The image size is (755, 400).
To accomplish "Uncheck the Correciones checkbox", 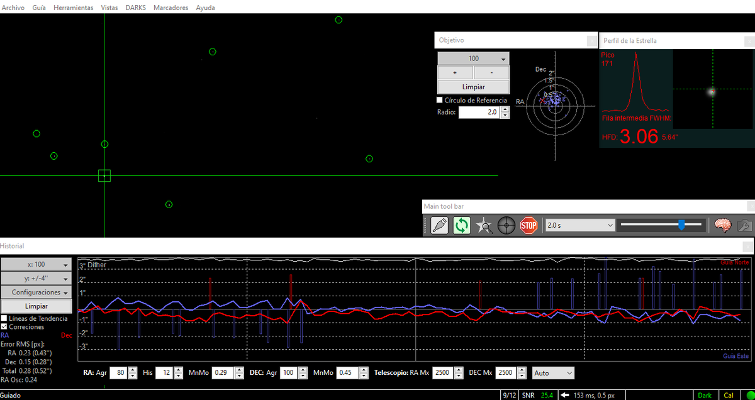I will tap(4, 327).
